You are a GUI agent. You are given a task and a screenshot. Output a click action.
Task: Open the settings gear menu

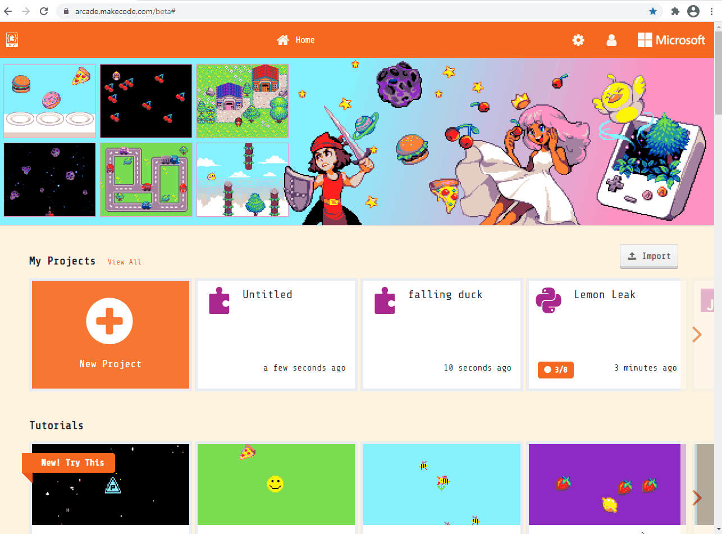[x=578, y=40]
